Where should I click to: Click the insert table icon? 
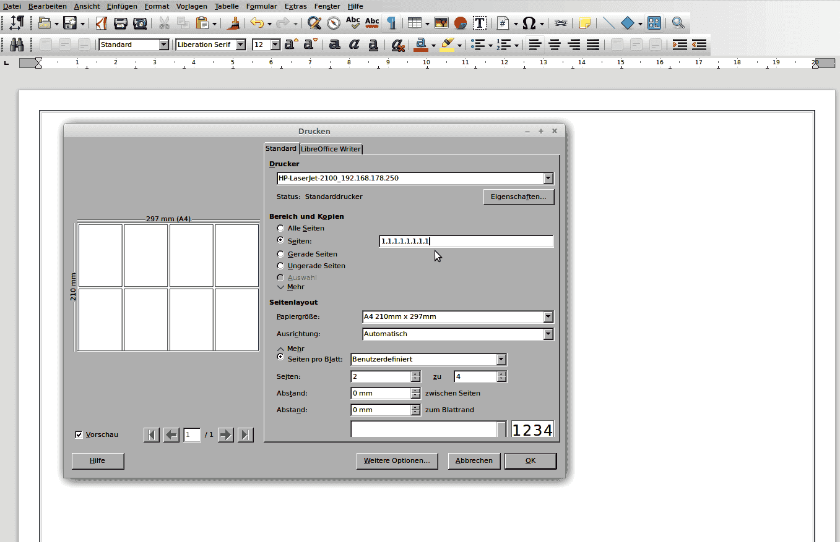pos(415,23)
